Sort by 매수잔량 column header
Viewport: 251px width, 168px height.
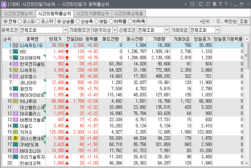tap(134, 39)
